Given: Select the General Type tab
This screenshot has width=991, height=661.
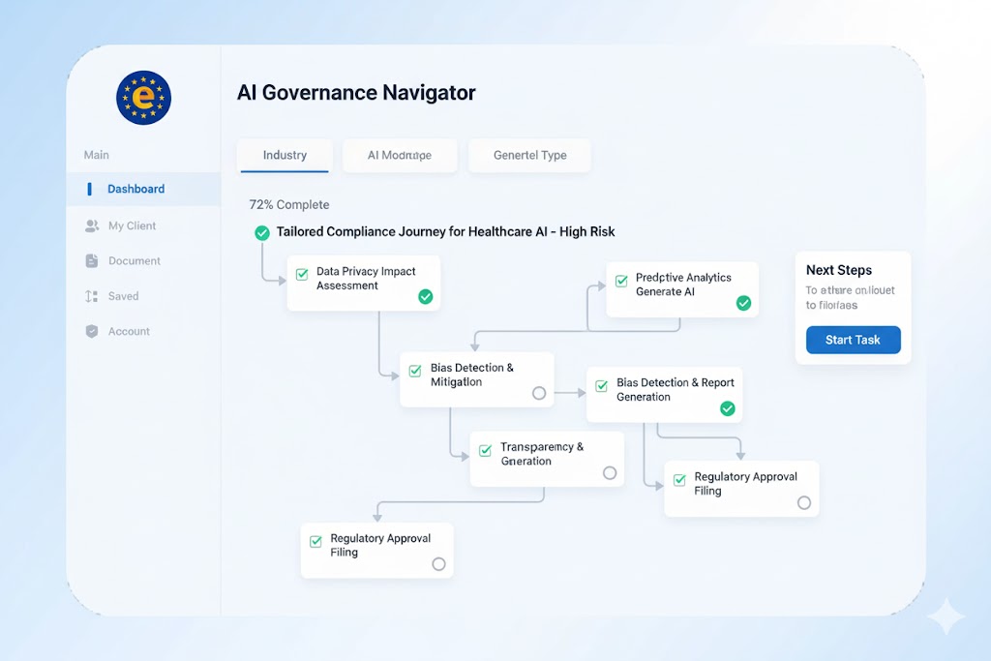Looking at the screenshot, I should pyautogui.click(x=528, y=155).
